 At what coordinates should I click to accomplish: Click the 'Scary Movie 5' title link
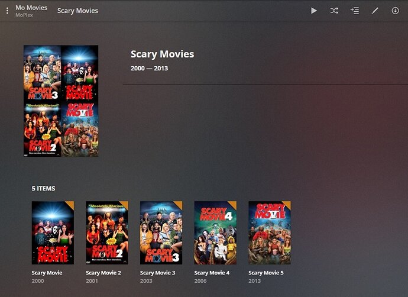pyautogui.click(x=266, y=273)
